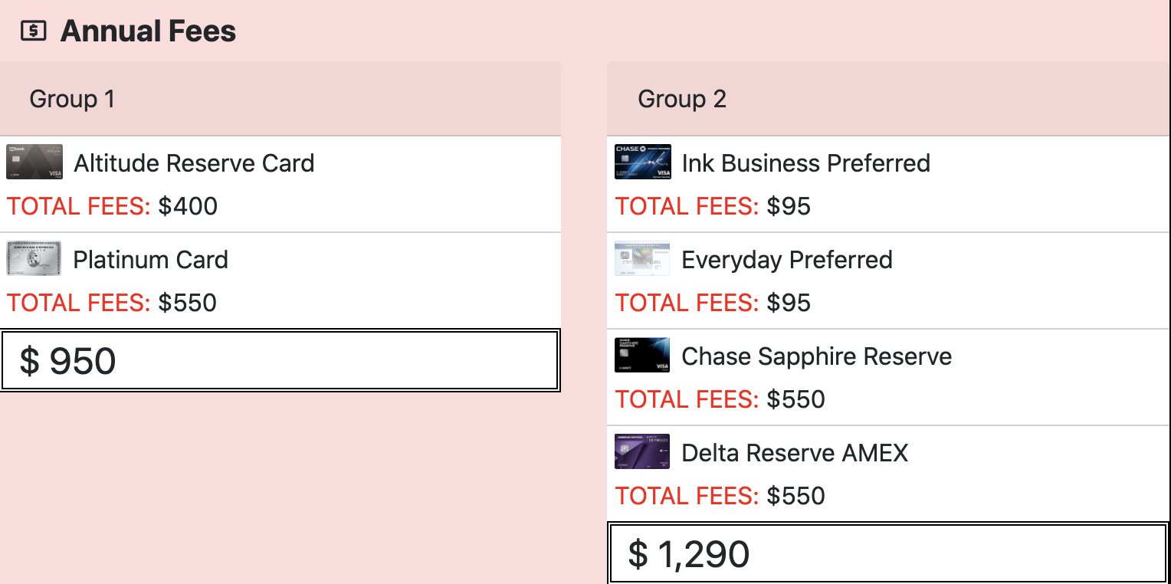Open the Ink Business Preferred entry

(888, 184)
